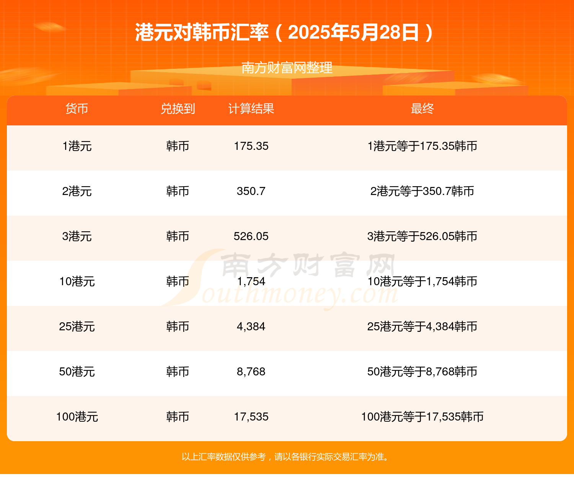Click the value 17,535
The height and width of the screenshot is (497, 574).
[251, 417]
